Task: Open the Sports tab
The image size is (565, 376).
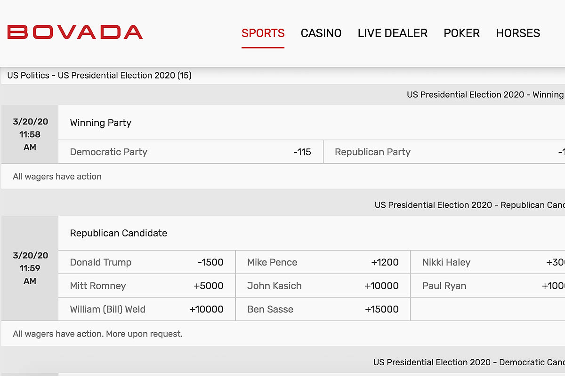Action: point(263,33)
